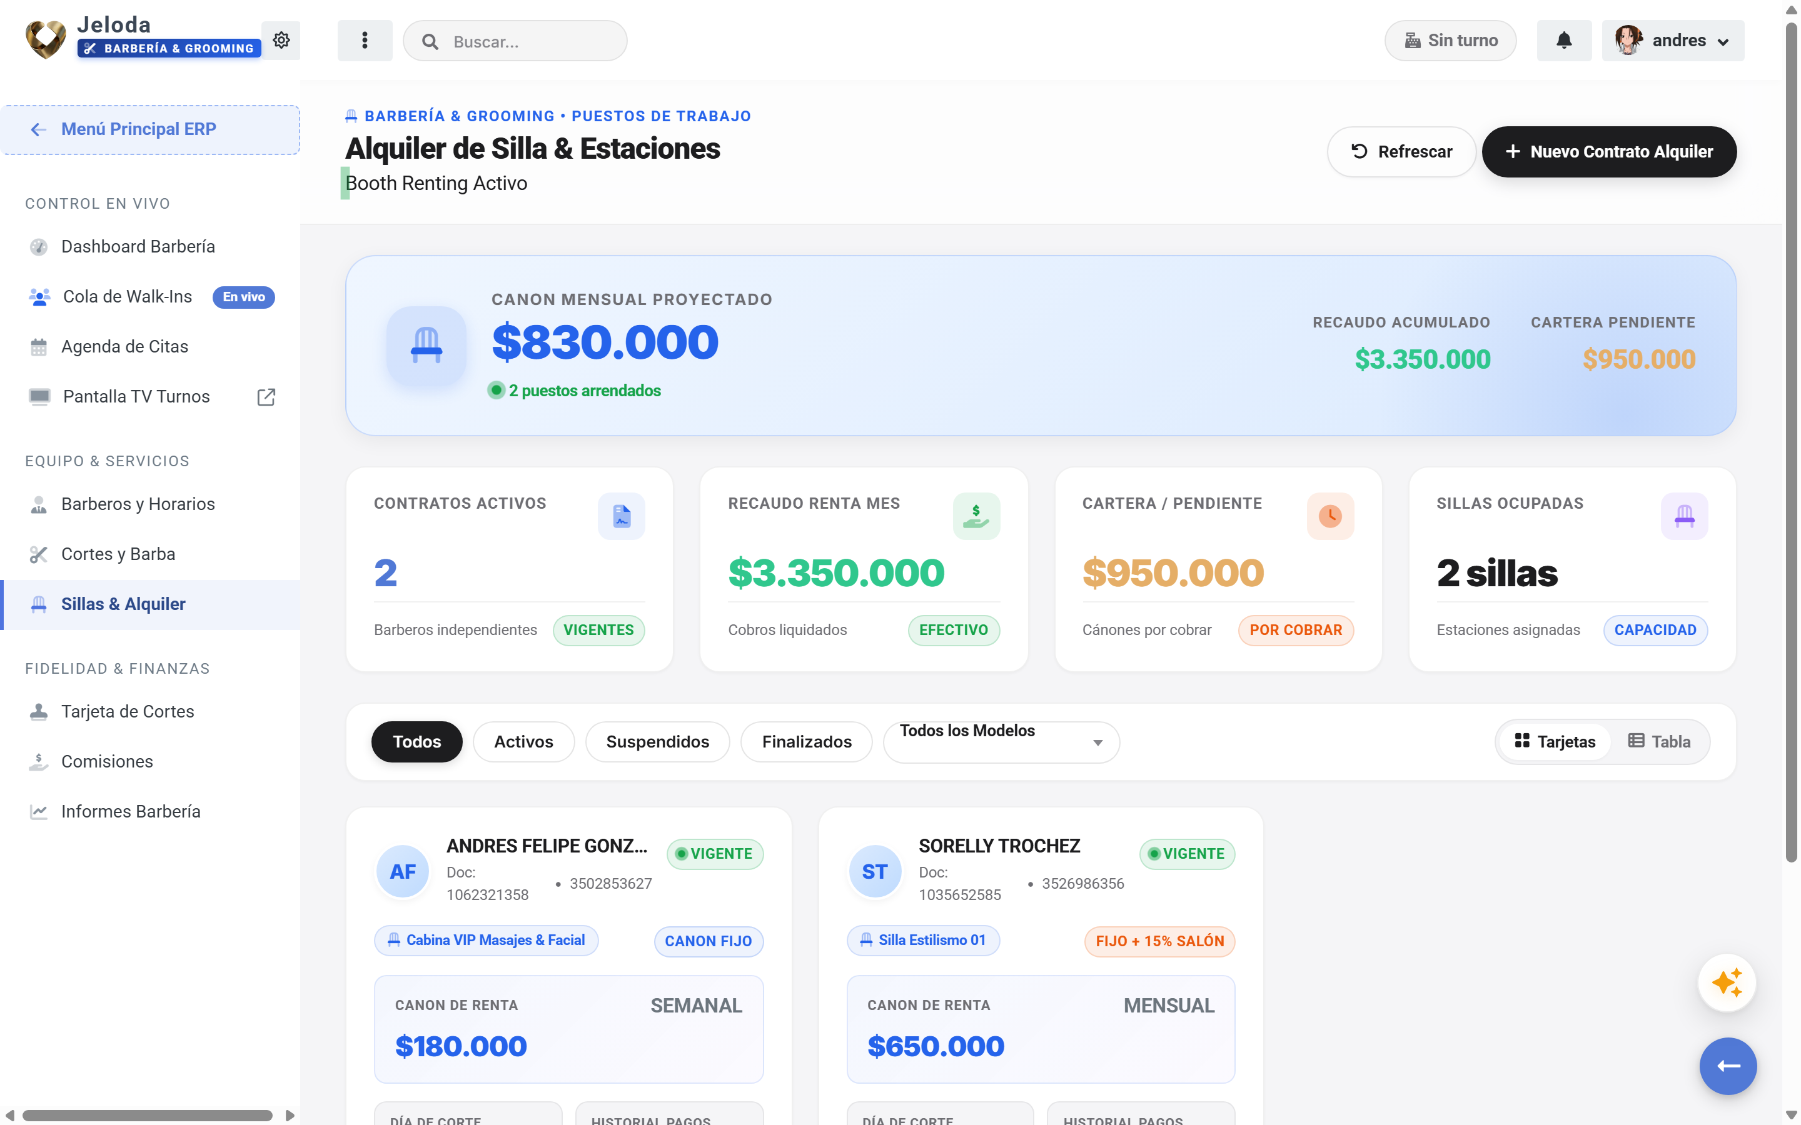Screen dimensions: 1801x1125
Task: Click the contract document icon in Contratos Activos
Action: coord(622,516)
